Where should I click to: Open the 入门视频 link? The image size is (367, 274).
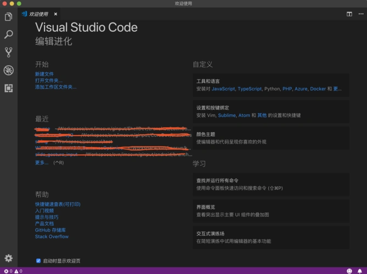click(x=44, y=211)
